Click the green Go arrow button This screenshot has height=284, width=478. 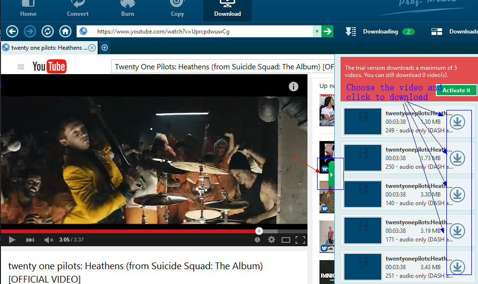328,32
